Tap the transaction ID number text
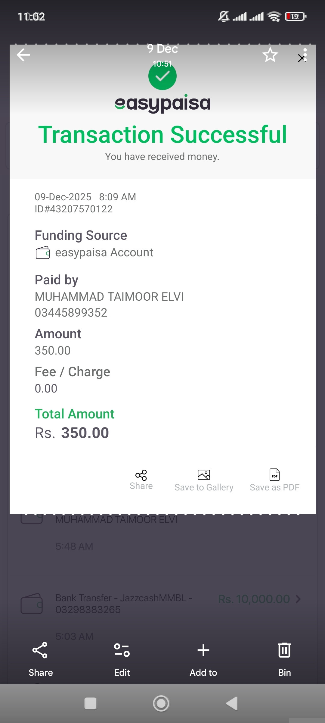 pos(74,209)
